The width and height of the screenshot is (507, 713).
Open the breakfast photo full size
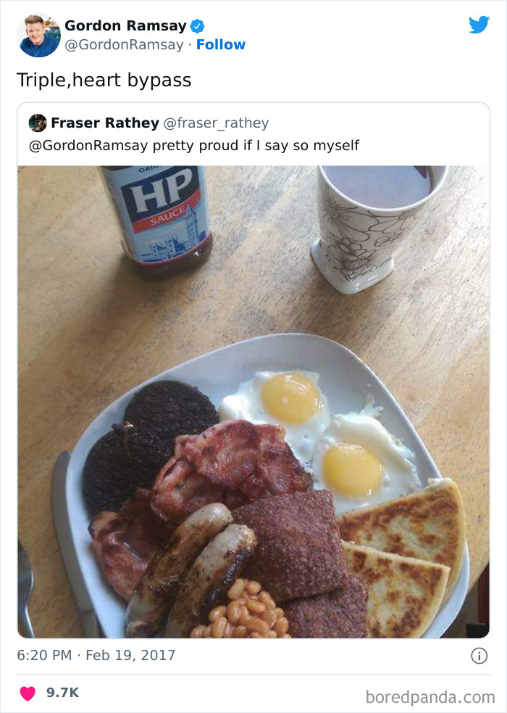(253, 399)
